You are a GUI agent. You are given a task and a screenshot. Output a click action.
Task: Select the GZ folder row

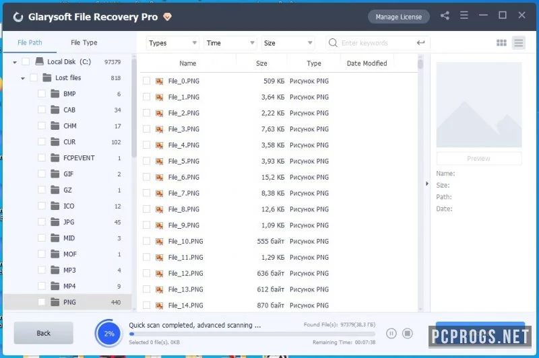(x=68, y=190)
